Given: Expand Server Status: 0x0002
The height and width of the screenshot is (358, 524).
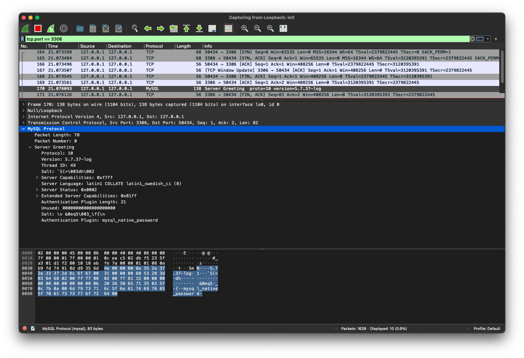Looking at the screenshot, I should [x=37, y=190].
